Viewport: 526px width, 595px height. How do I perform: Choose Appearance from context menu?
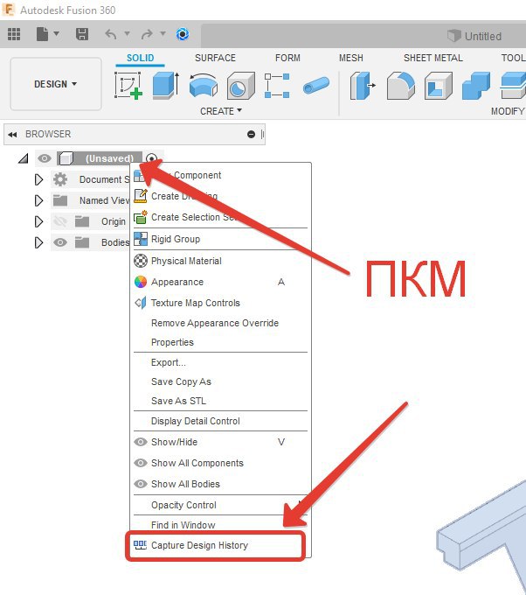(220, 282)
